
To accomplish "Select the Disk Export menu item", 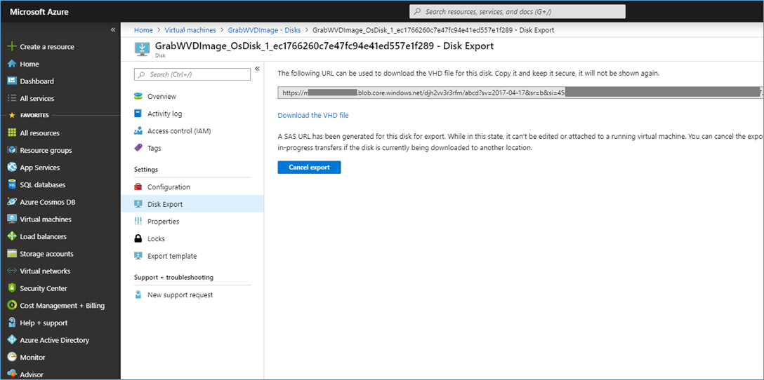I will [x=192, y=204].
